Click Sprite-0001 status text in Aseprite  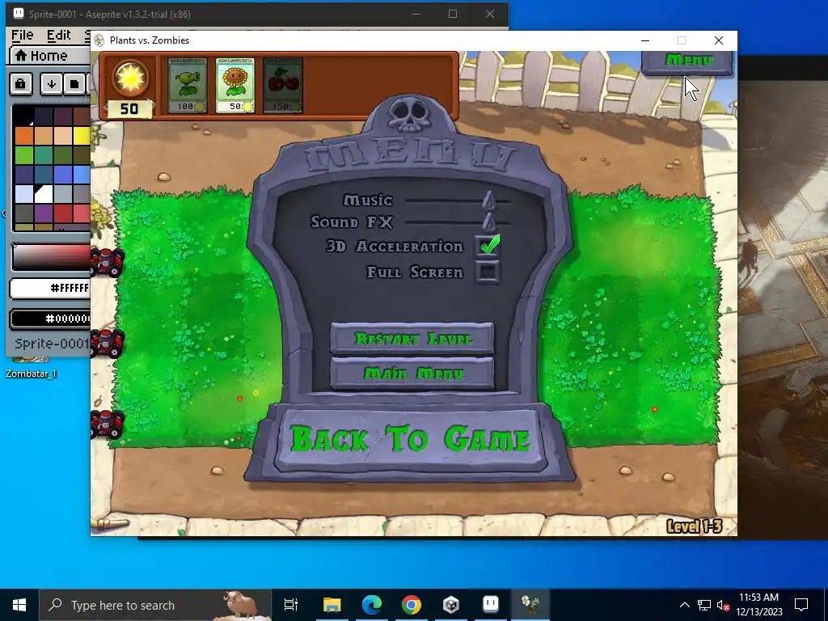point(52,344)
